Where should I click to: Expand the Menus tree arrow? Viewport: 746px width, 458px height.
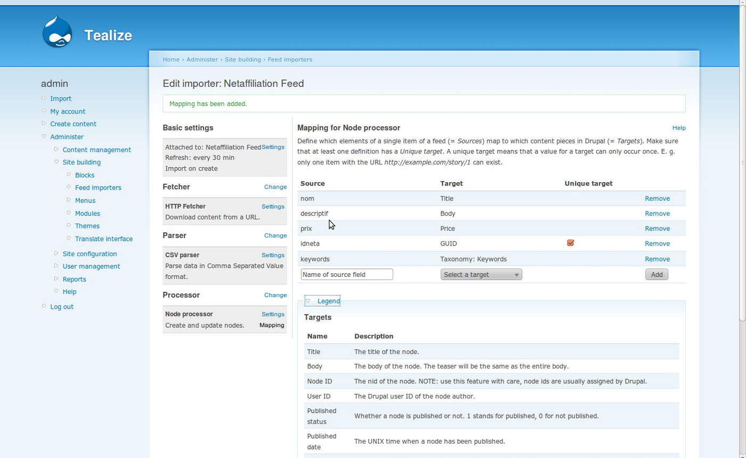69,200
